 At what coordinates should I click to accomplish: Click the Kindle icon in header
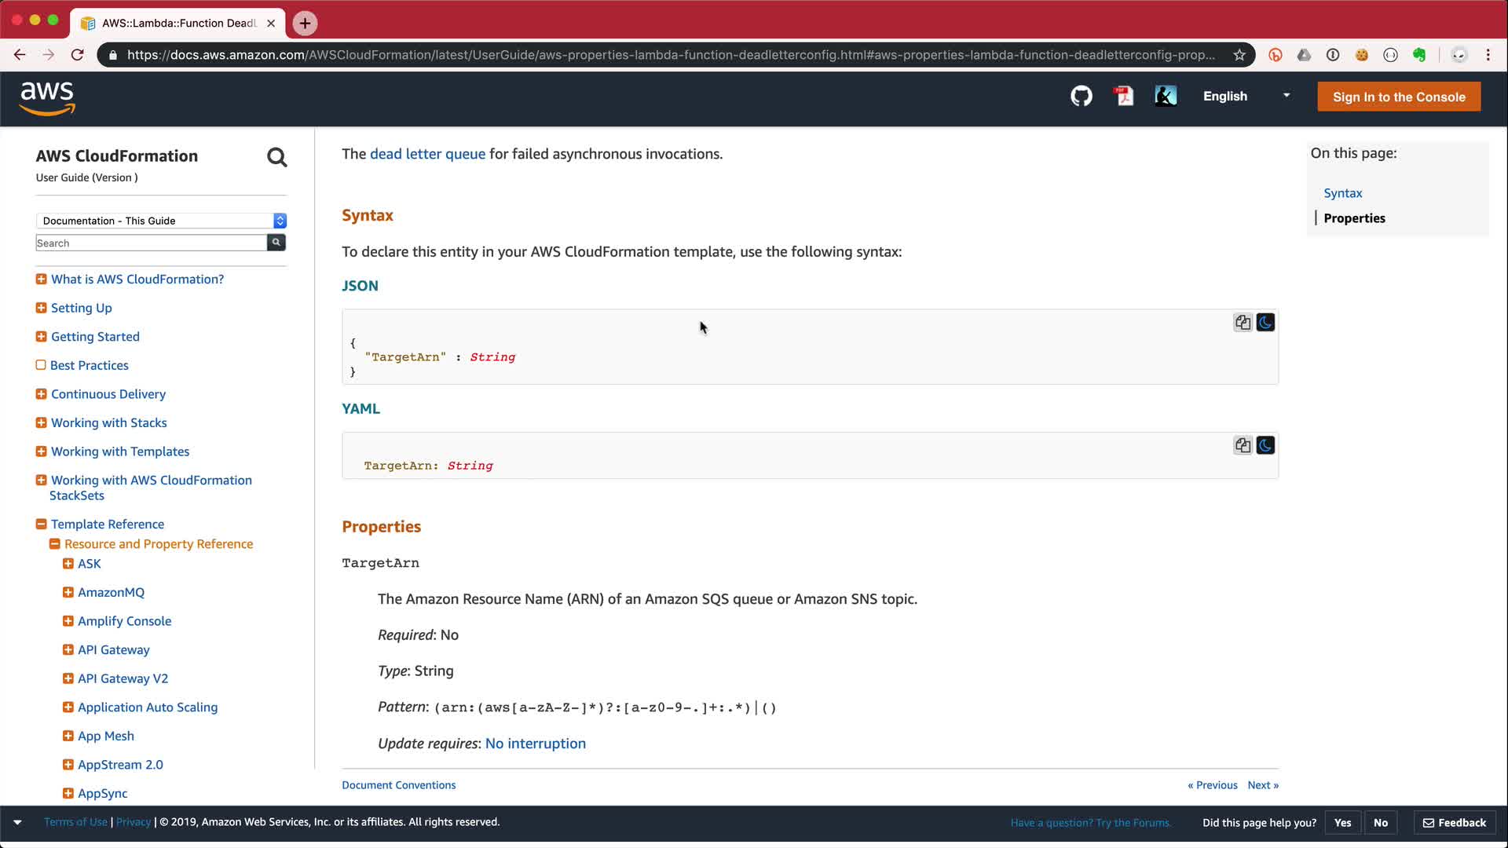click(x=1166, y=97)
